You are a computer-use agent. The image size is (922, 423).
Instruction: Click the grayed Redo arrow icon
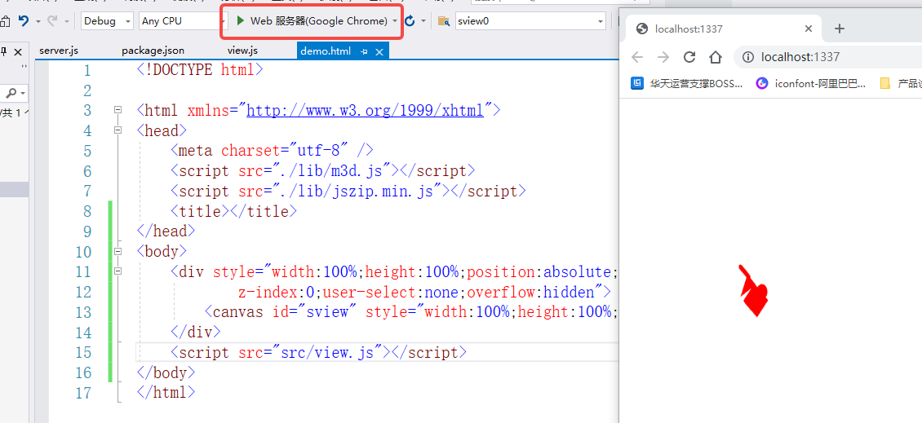(52, 20)
